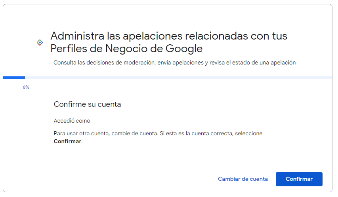This screenshot has width=338, height=197.
Task: Click the 6% progress label
Action: point(26,87)
